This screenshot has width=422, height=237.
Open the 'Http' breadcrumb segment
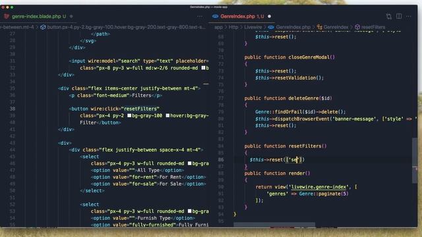pyautogui.click(x=233, y=27)
